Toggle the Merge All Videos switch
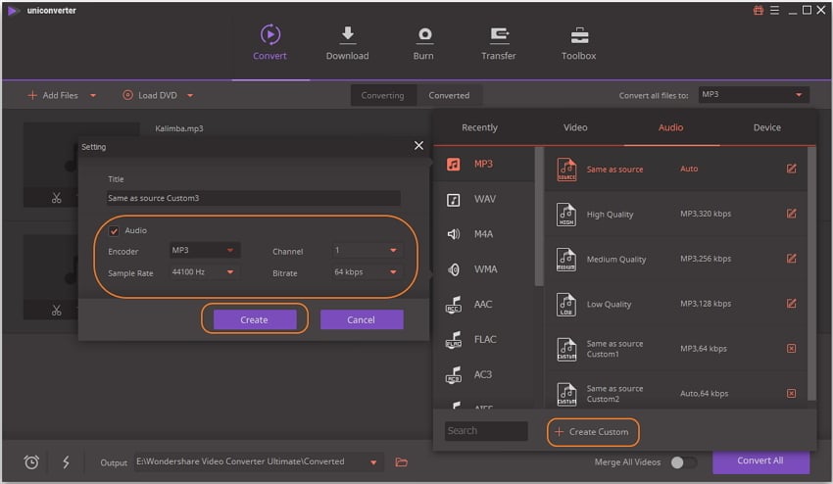833x484 pixels. point(683,462)
